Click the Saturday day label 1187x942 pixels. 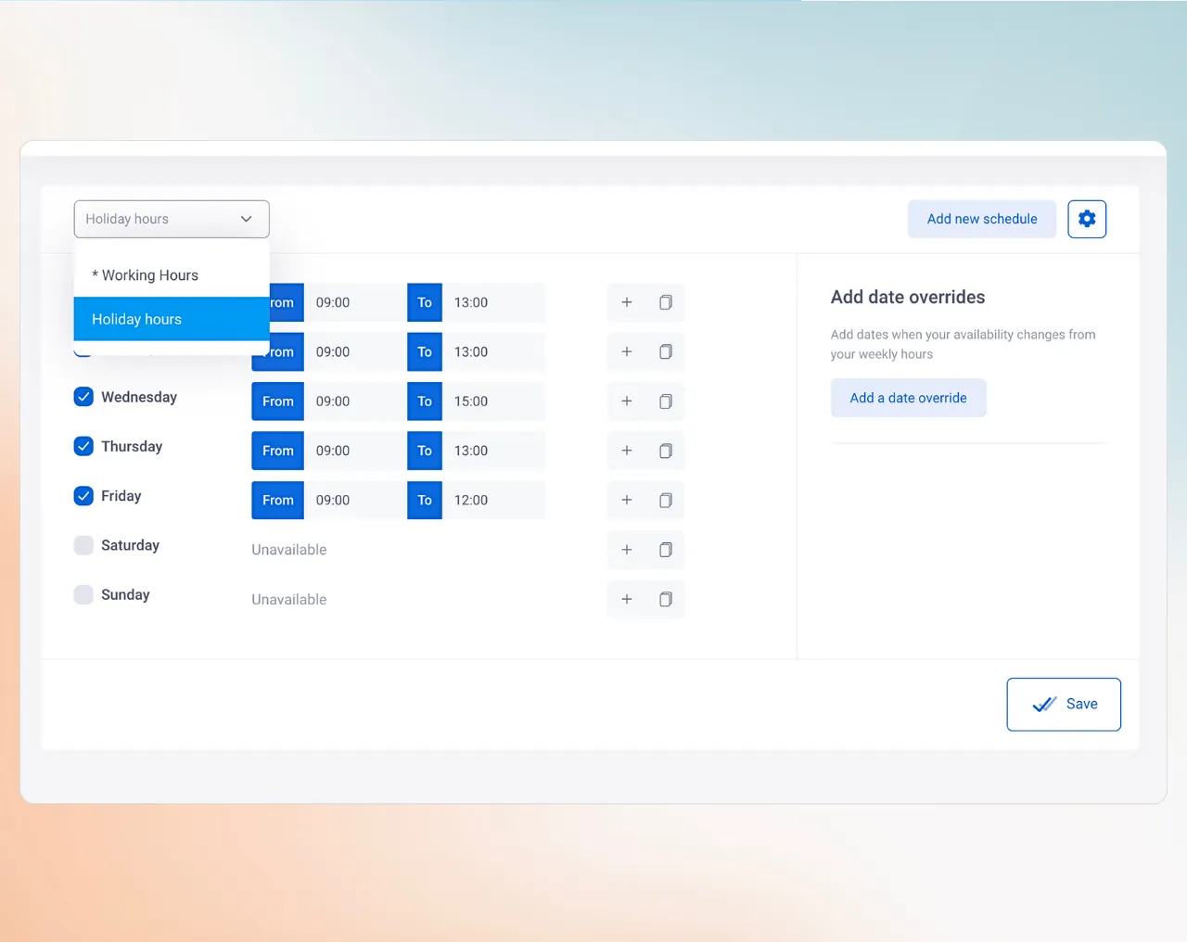[x=130, y=545]
